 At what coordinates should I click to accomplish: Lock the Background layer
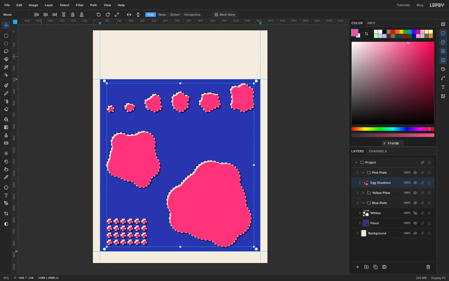(429, 233)
